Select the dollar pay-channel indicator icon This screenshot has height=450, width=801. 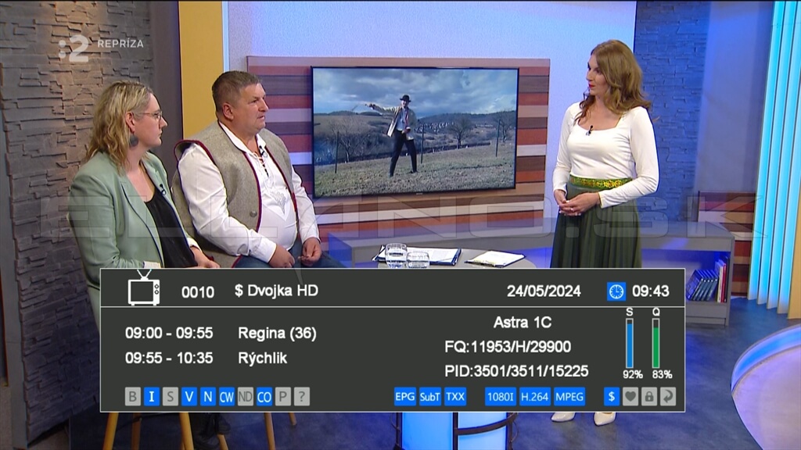[x=612, y=396]
